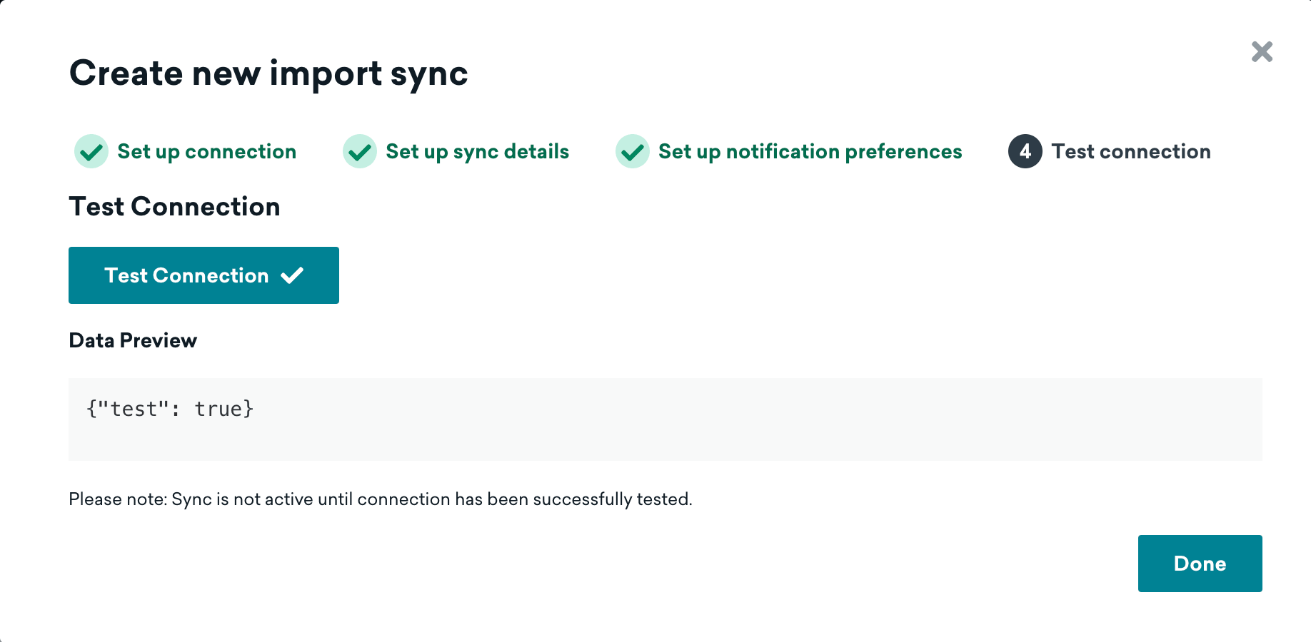The height and width of the screenshot is (642, 1311).
Task: Click the step 4 number badge
Action: [x=1025, y=151]
